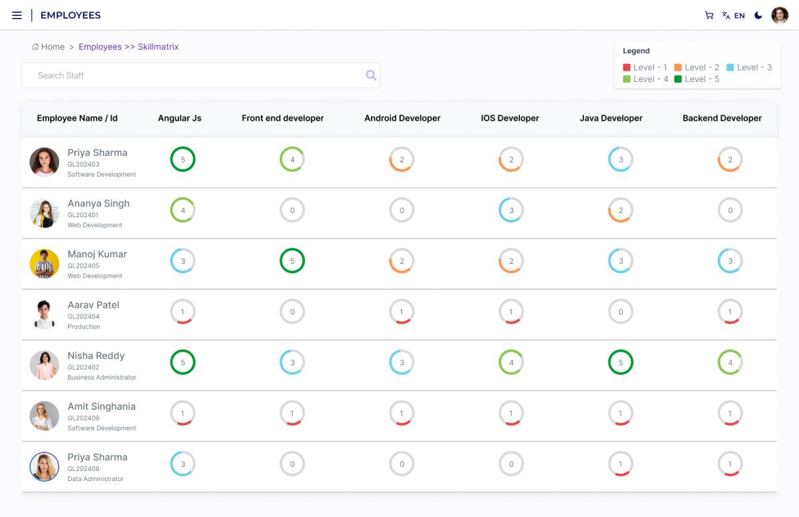Click Nisha Reddy's Java Developer level 5 ring
This screenshot has width=799, height=517.
click(x=621, y=362)
